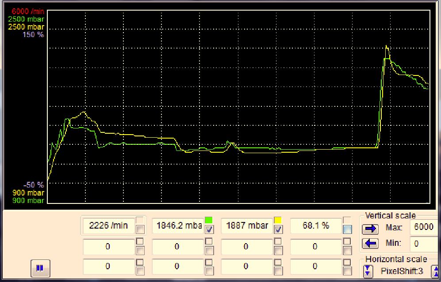Viewport: 441px width, 282px height.
Task: Click the bottom-row zero field in the 1846.2 mba column
Action: coord(178,266)
